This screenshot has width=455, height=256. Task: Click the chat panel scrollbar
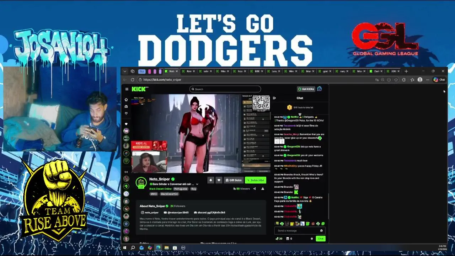[x=328, y=206]
